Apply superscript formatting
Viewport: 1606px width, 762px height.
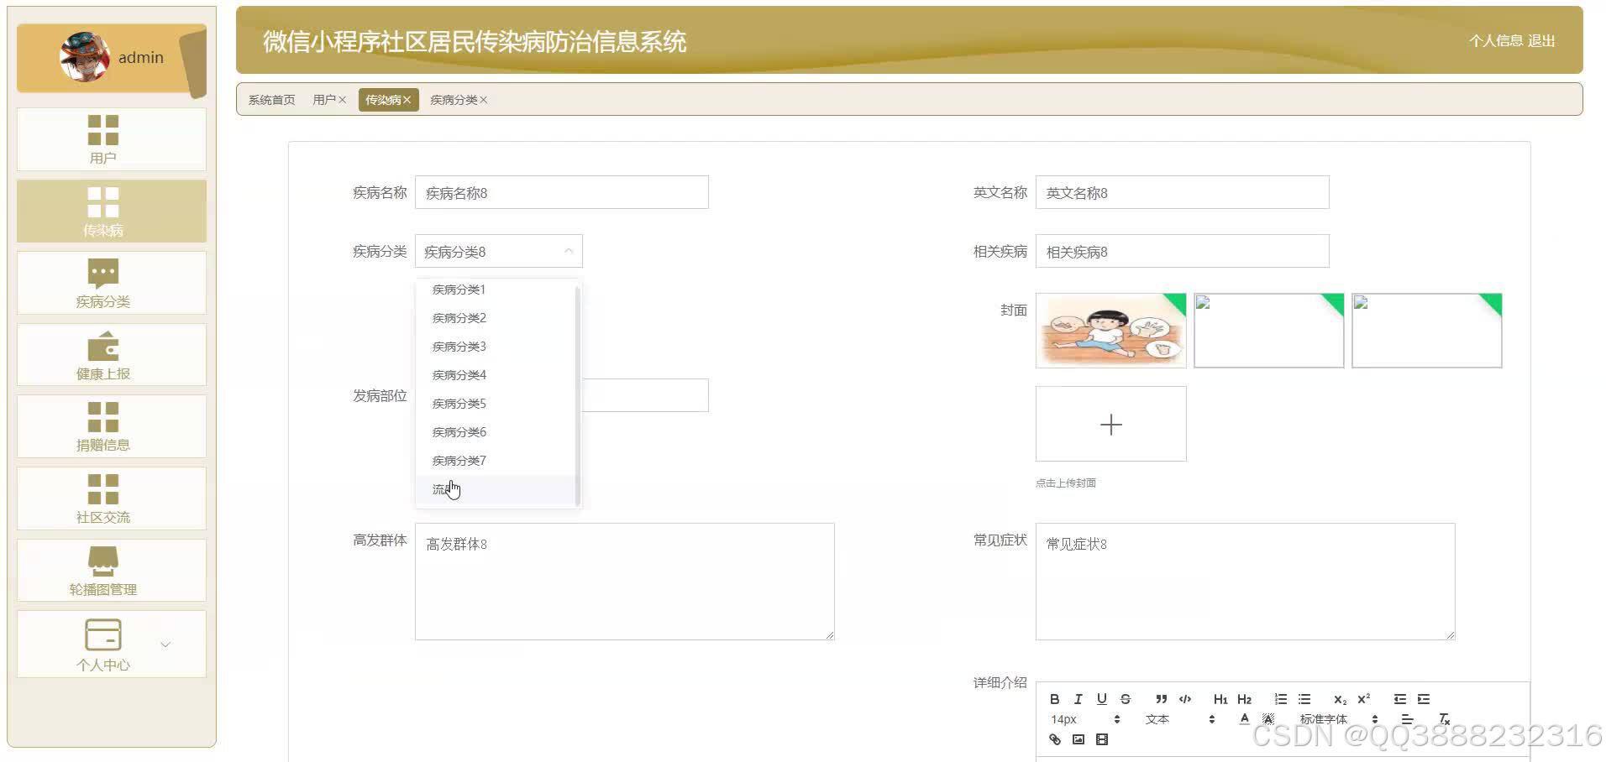(x=1363, y=699)
